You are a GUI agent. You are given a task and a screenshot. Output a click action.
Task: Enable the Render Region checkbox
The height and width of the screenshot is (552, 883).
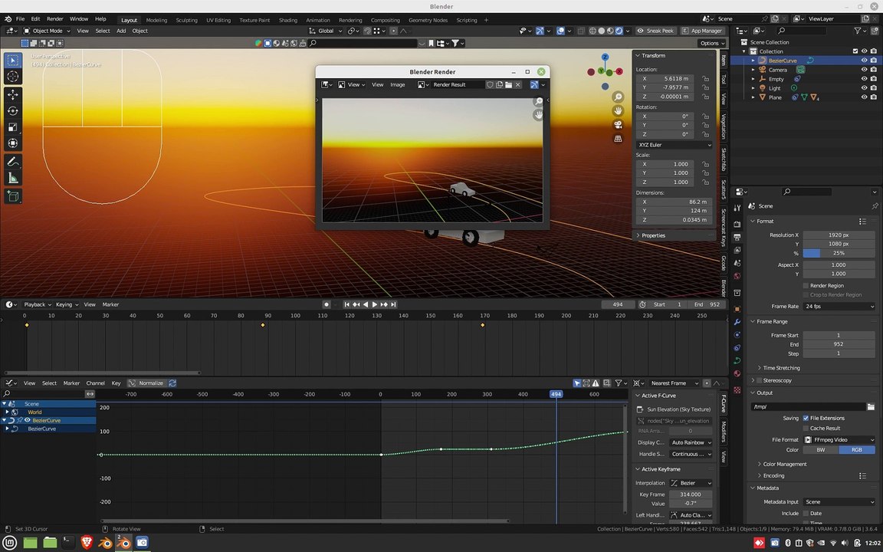[806, 285]
